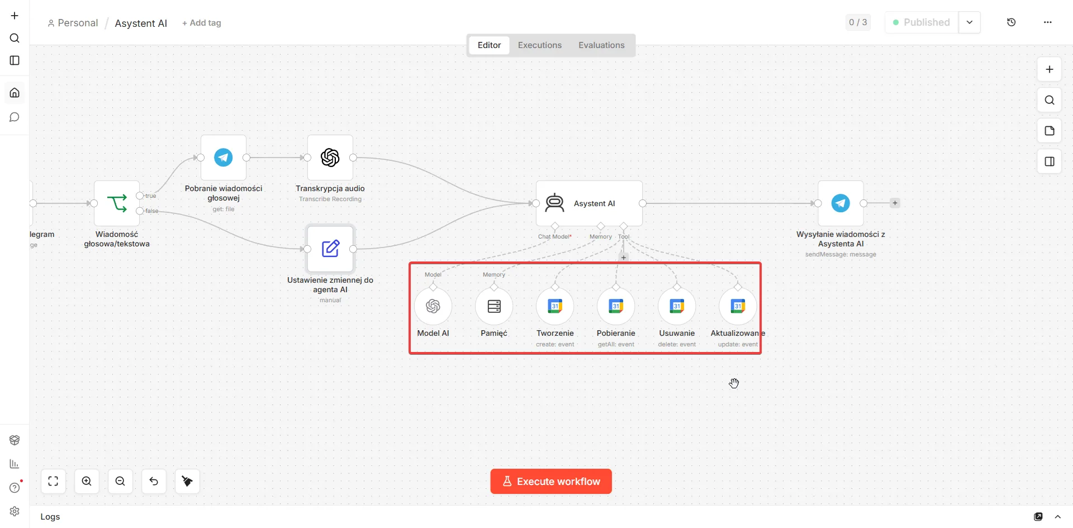The image size is (1073, 528).
Task: Open the help question mark icon
Action: click(15, 488)
